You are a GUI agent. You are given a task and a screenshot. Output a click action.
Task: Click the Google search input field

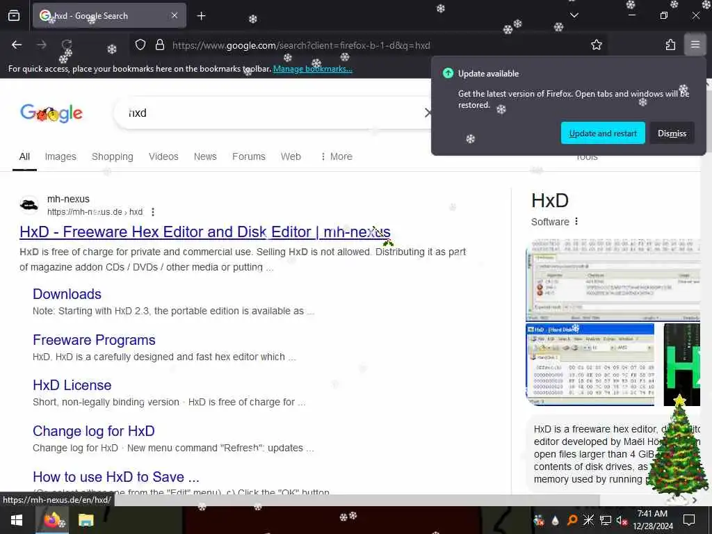[x=273, y=113]
